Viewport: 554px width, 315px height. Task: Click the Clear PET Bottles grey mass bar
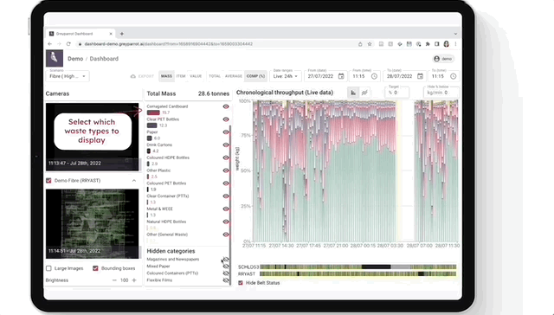[x=152, y=125]
